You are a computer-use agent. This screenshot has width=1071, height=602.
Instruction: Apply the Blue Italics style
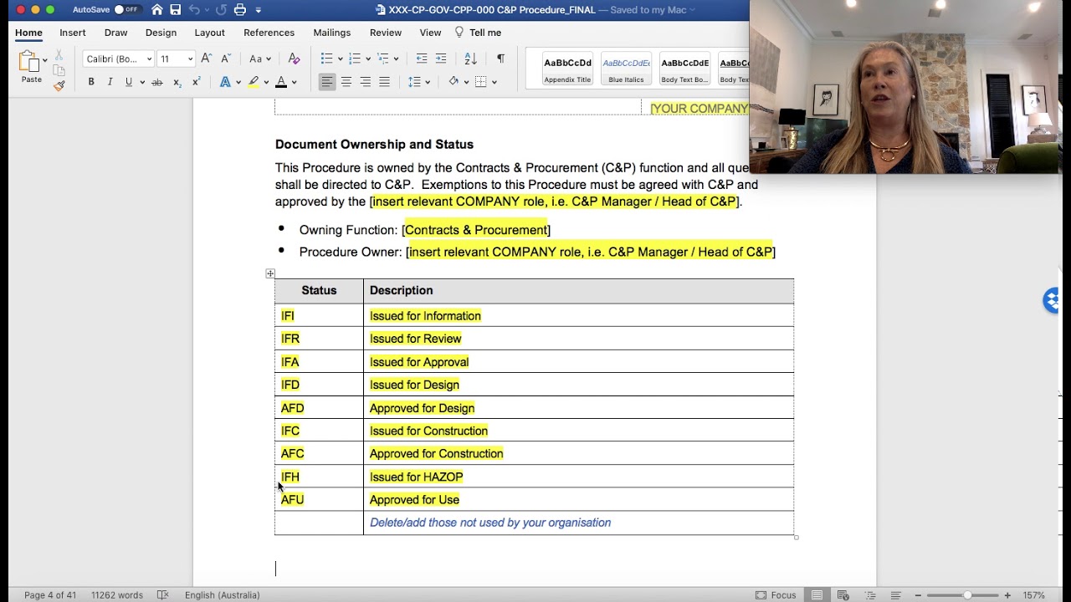point(626,69)
